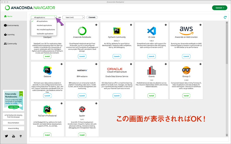Viewport: 231px width, 144px height.
Task: Click the scrollbar up arrow
Action: [x=227, y=23]
